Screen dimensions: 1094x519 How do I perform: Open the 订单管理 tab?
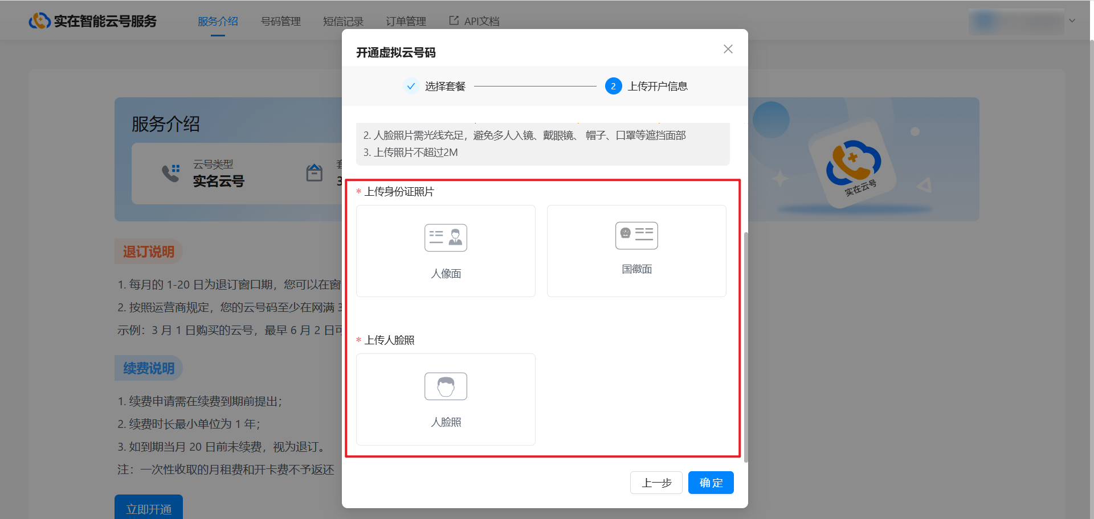click(406, 22)
